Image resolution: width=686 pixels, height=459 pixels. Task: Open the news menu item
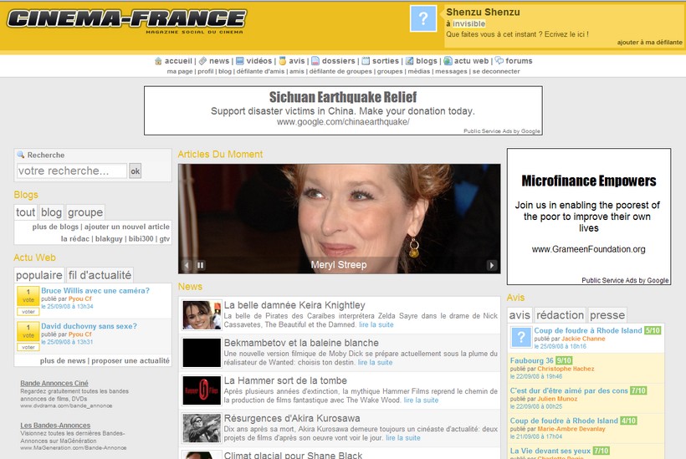(x=219, y=61)
